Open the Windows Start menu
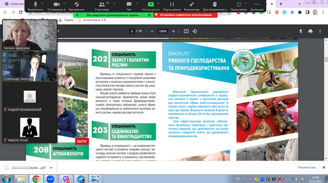The image size is (328, 183). 6,179
